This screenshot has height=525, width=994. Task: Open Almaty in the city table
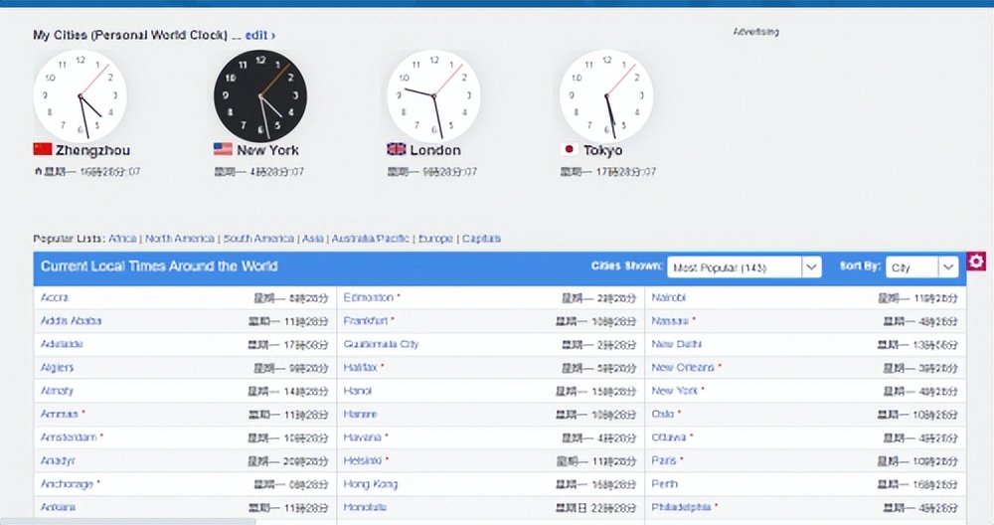57,391
